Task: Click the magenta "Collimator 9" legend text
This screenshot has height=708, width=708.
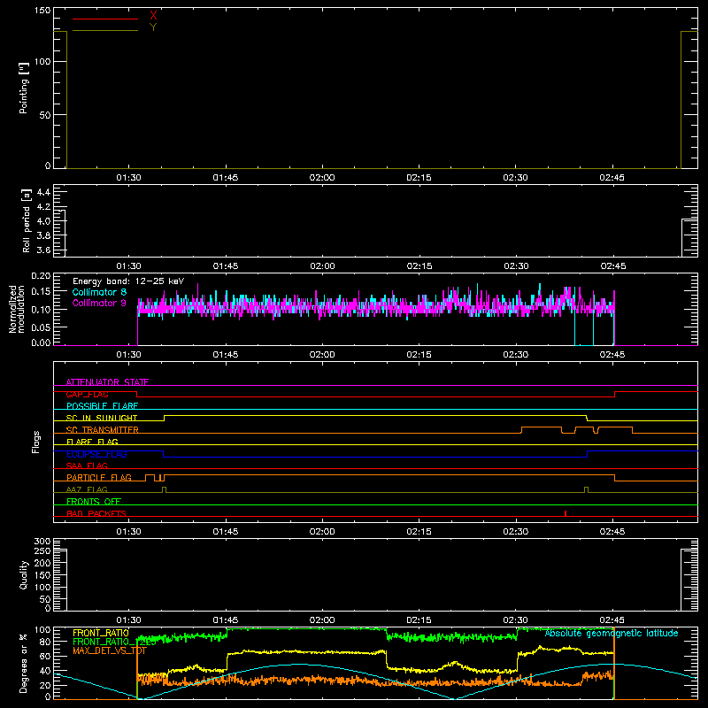Action: (99, 303)
